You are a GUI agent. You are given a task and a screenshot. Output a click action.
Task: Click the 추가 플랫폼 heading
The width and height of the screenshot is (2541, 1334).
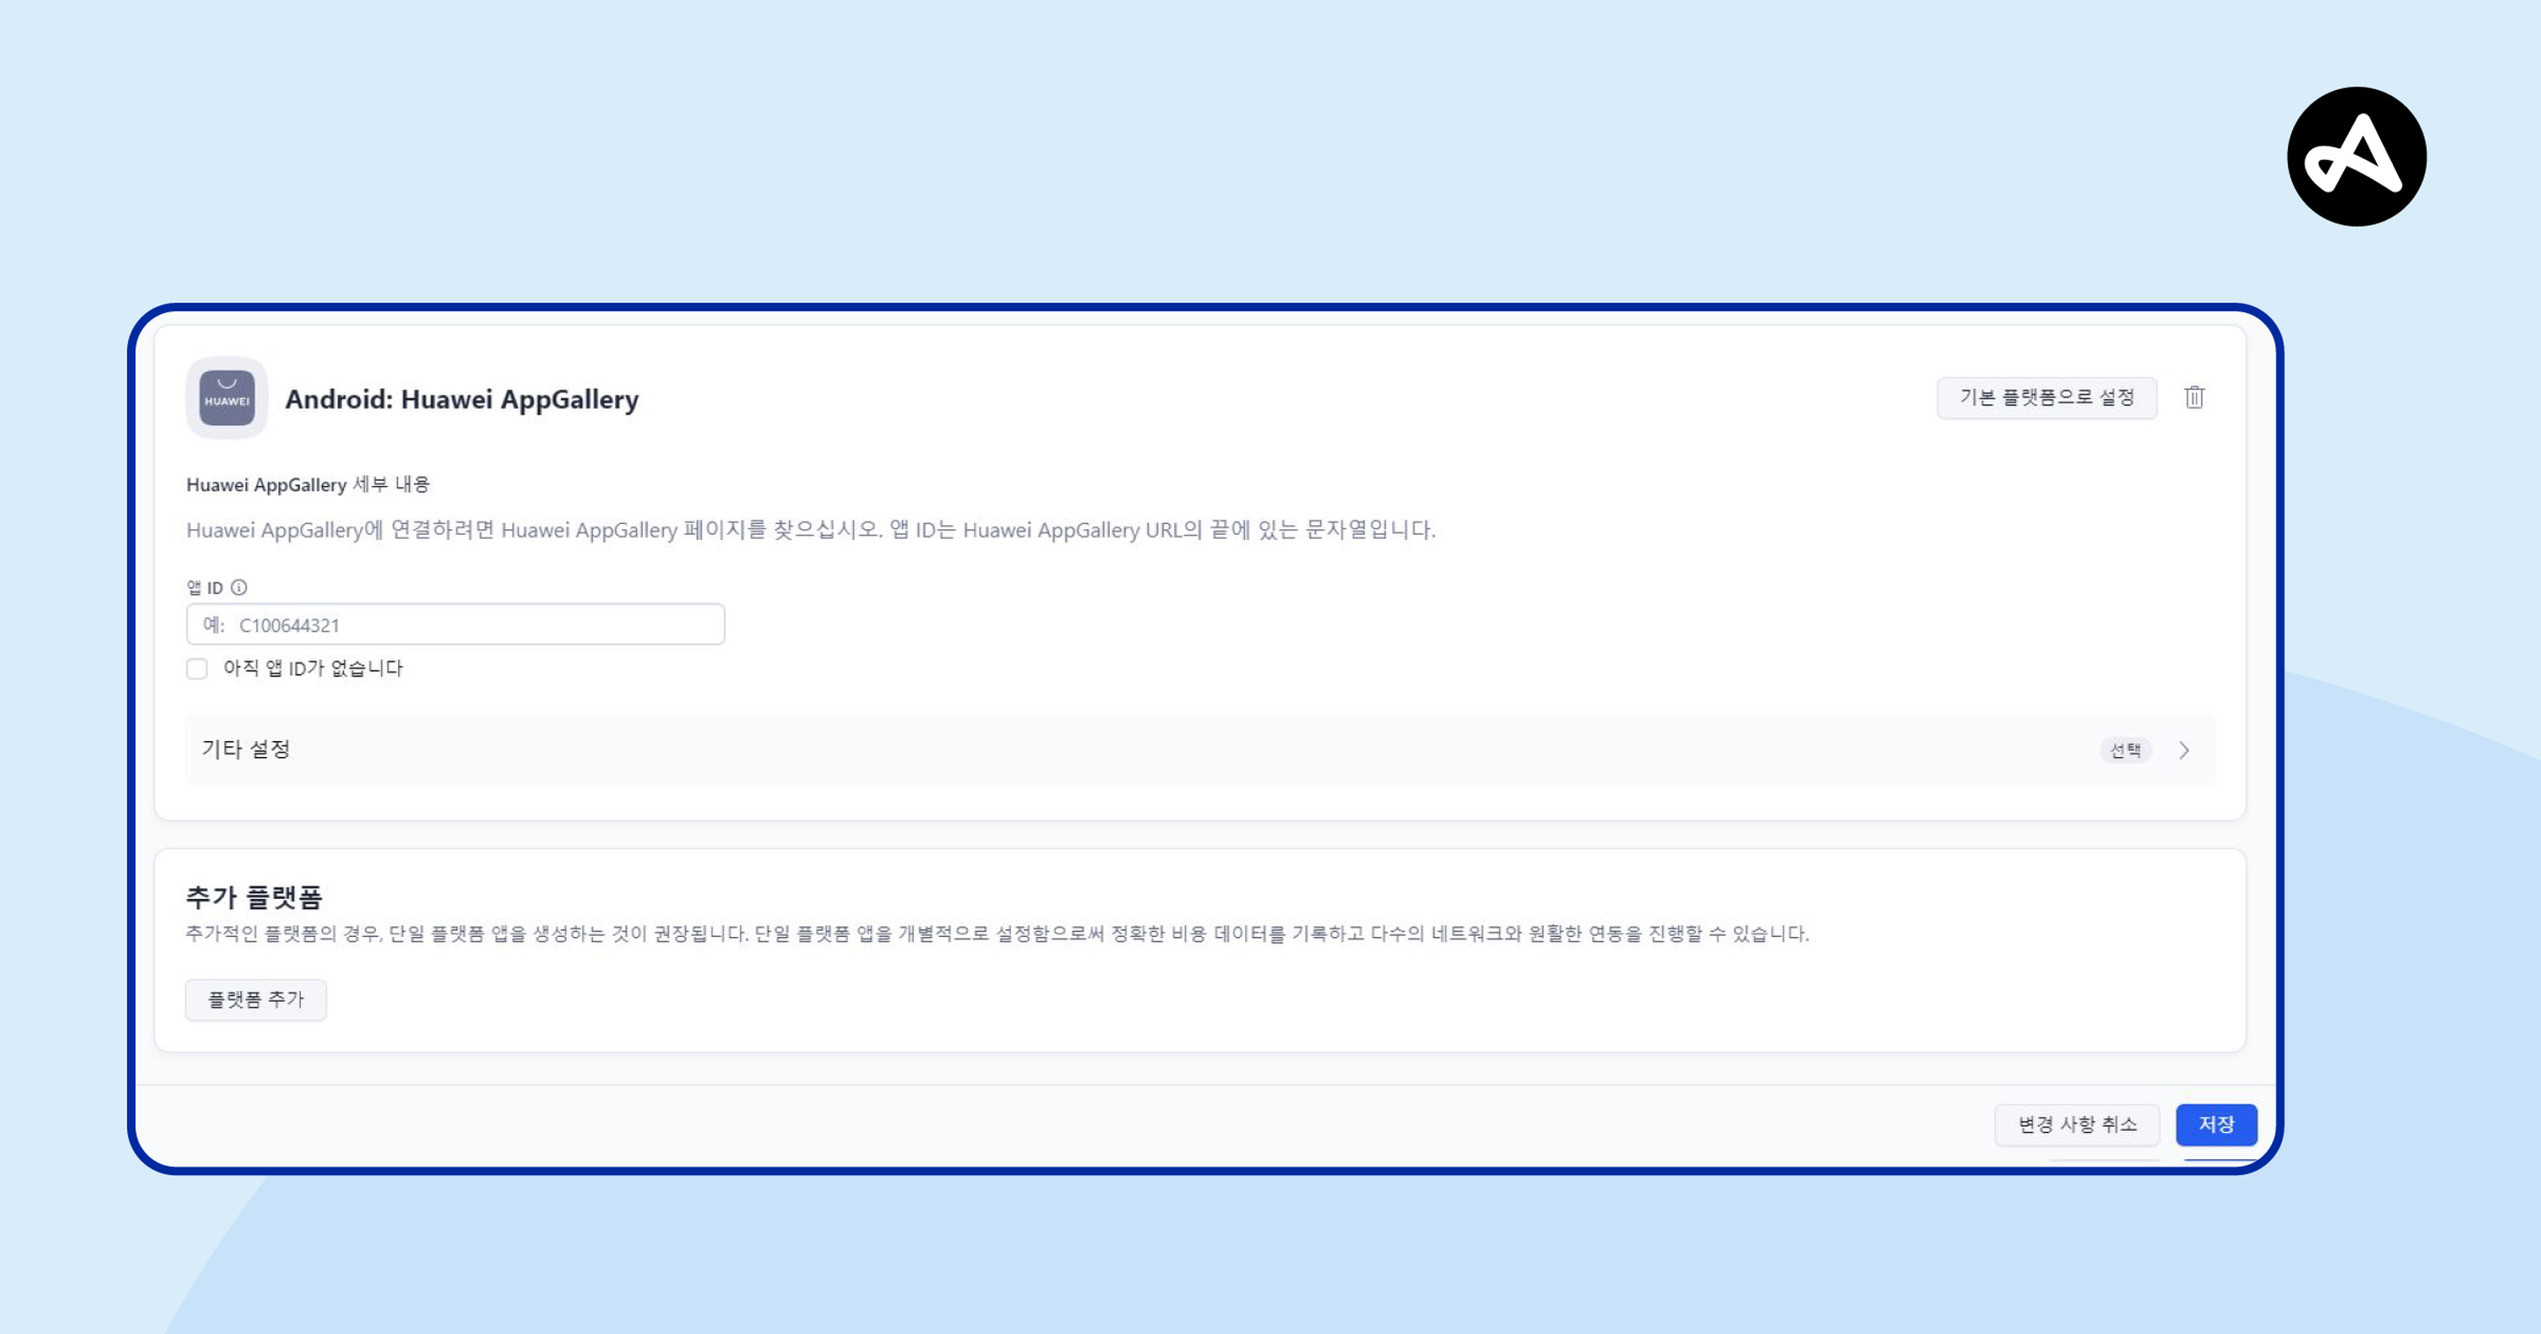pos(254,897)
